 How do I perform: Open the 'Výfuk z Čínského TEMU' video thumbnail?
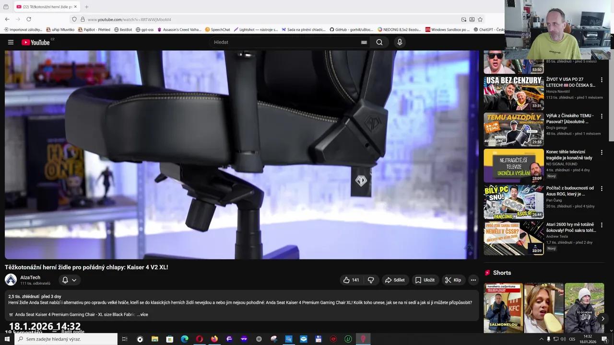(x=513, y=129)
